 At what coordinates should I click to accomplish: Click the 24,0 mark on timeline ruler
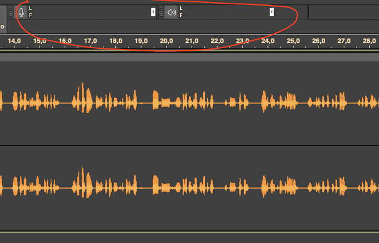click(268, 41)
